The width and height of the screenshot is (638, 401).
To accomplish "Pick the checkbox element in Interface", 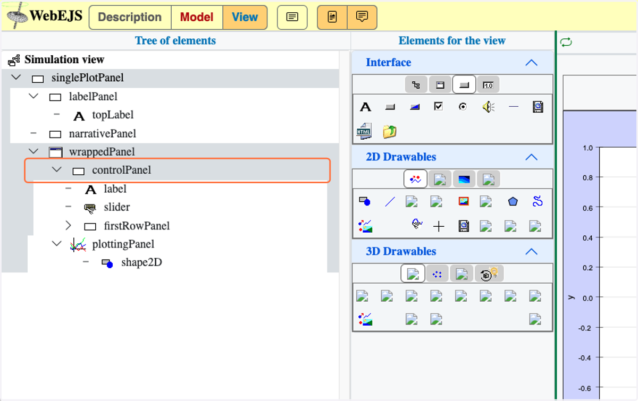I will (x=438, y=107).
